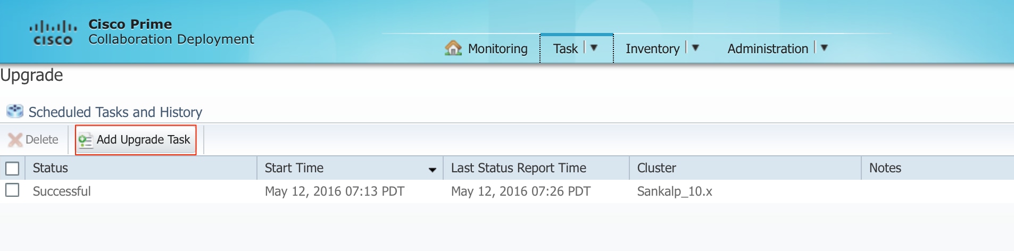Viewport: 1014px width, 251px height.
Task: Open the Task menu
Action: 566,49
